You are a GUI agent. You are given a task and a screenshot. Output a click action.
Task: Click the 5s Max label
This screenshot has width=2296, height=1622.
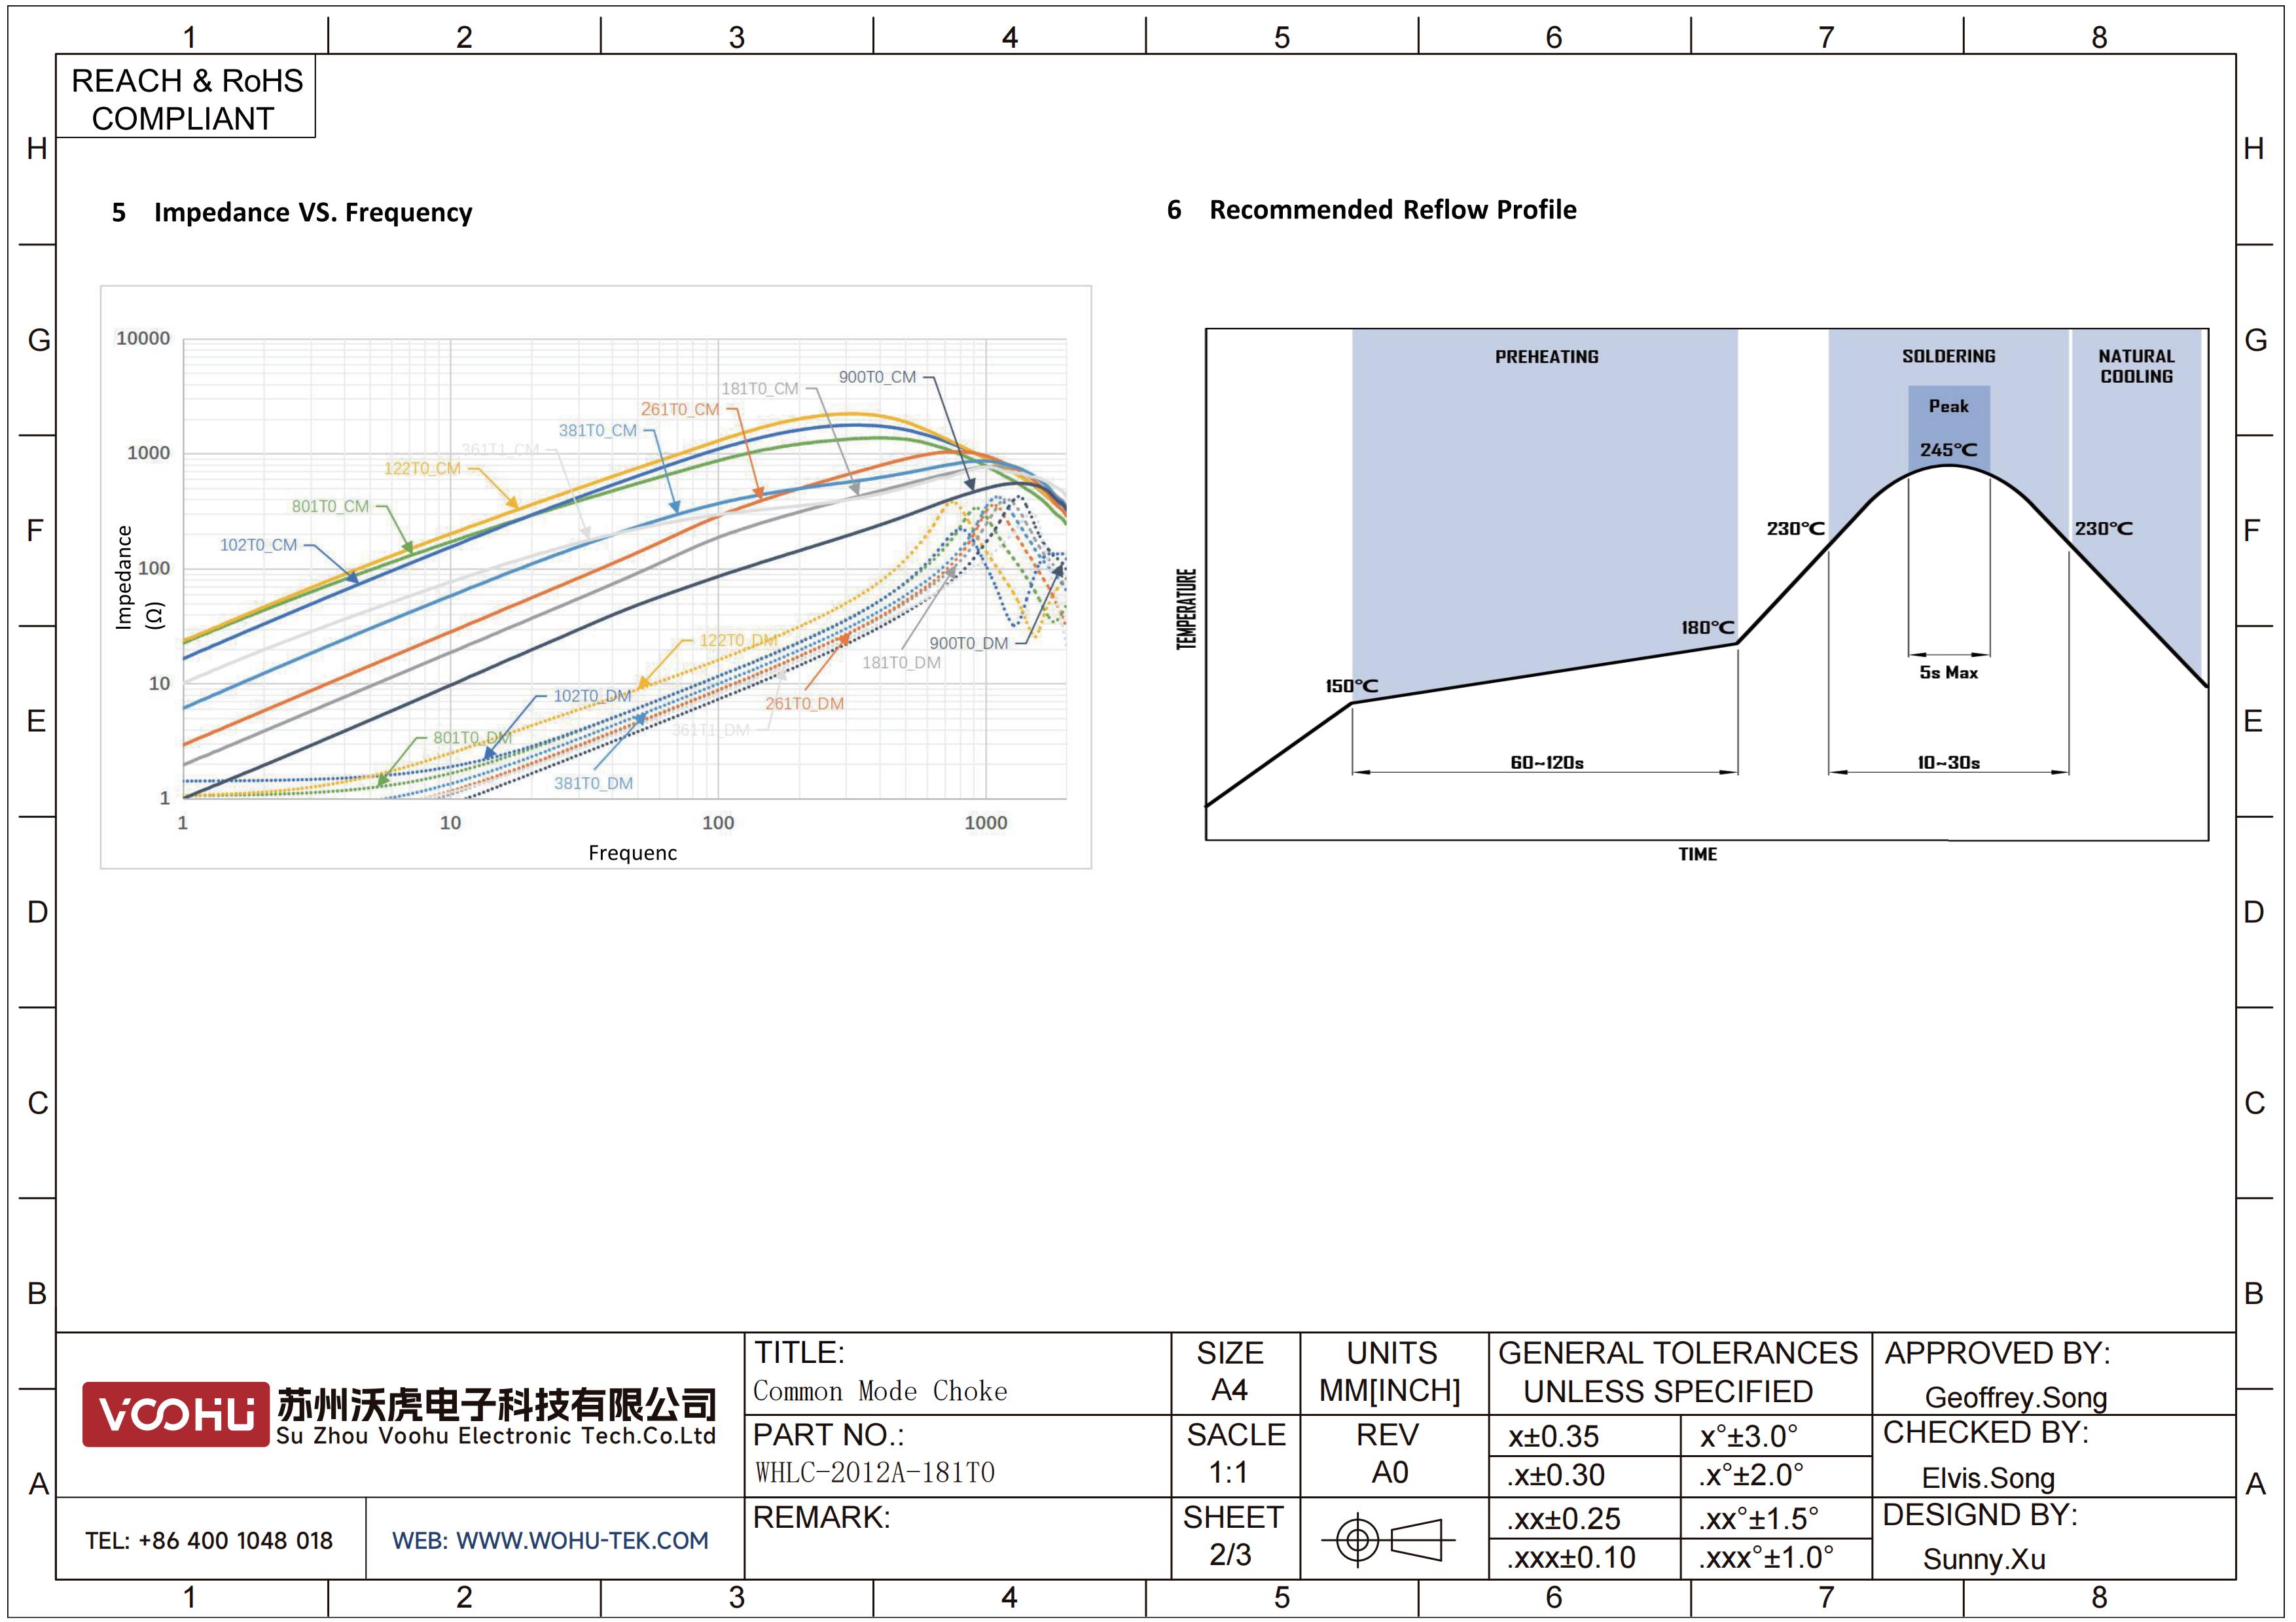pos(1949,673)
